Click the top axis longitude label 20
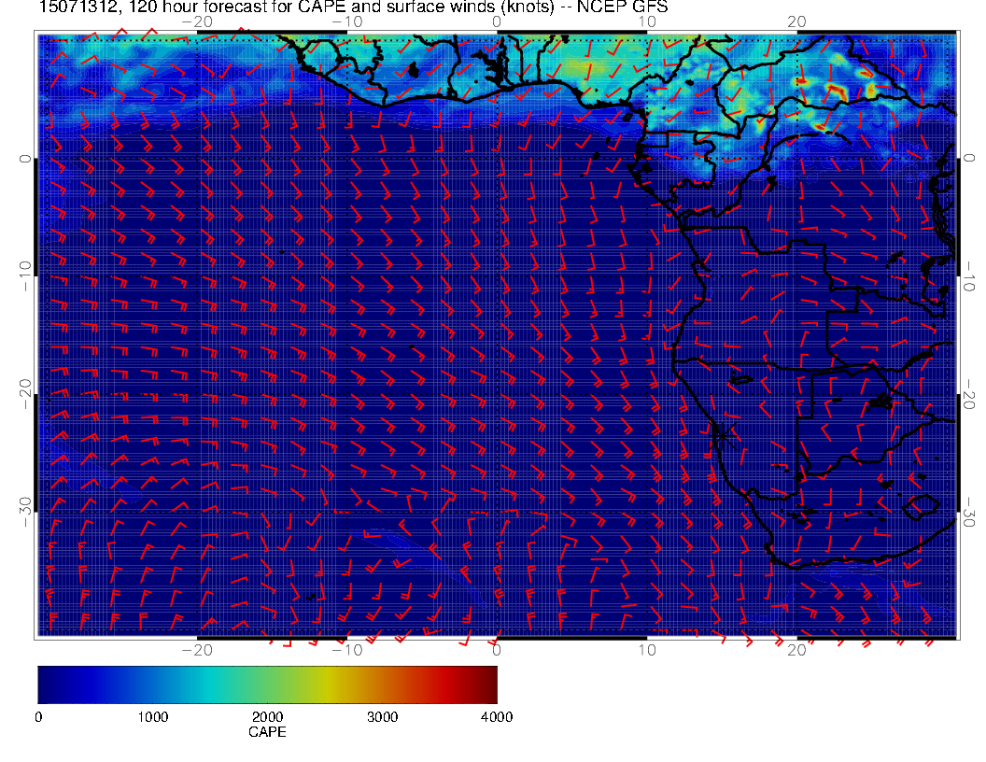This screenshot has height=762, width=986. pos(796,21)
